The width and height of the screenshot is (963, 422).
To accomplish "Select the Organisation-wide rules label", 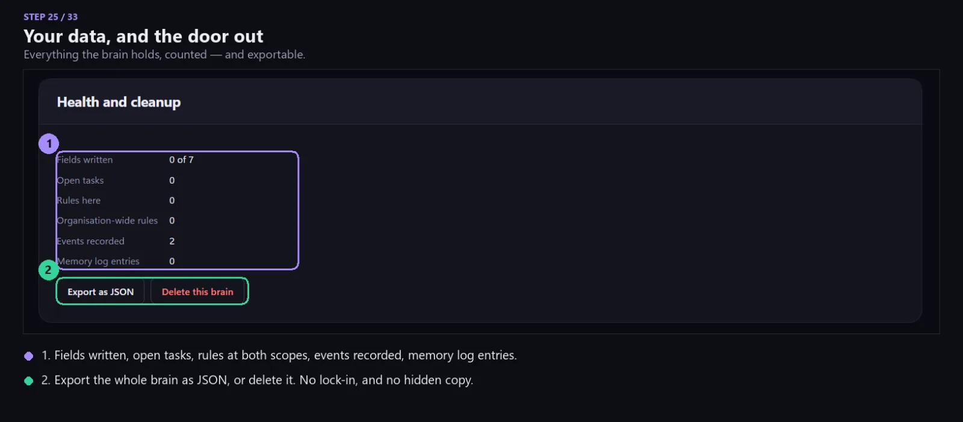I will 107,220.
